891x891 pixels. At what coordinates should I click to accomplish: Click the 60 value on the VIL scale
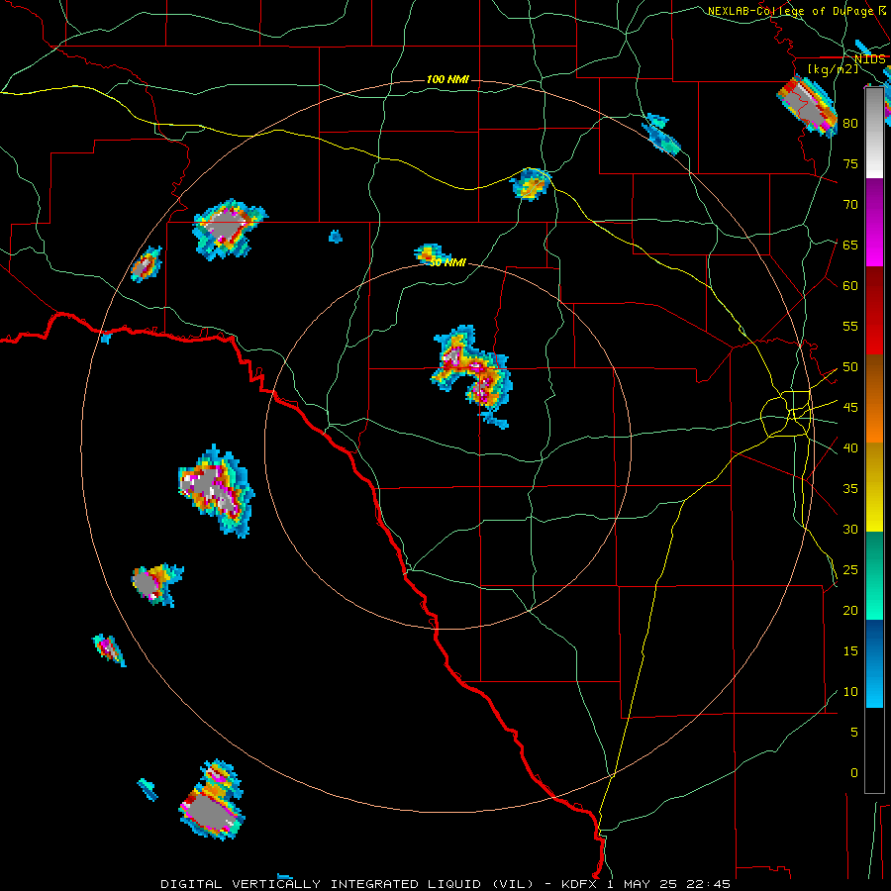(850, 286)
